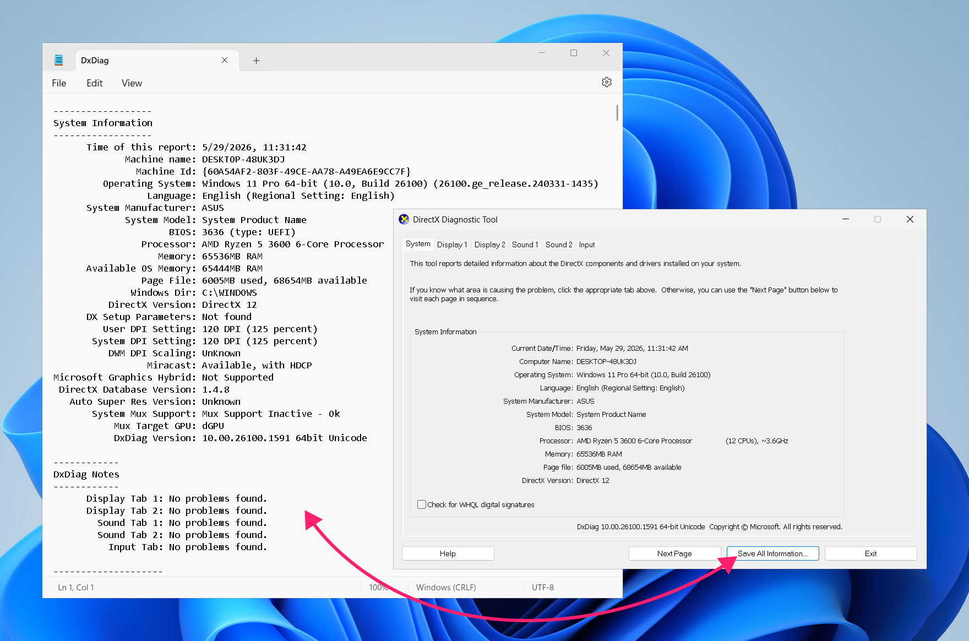Minimize the DirectX Diagnostic Tool window
969x641 pixels.
[x=846, y=219]
